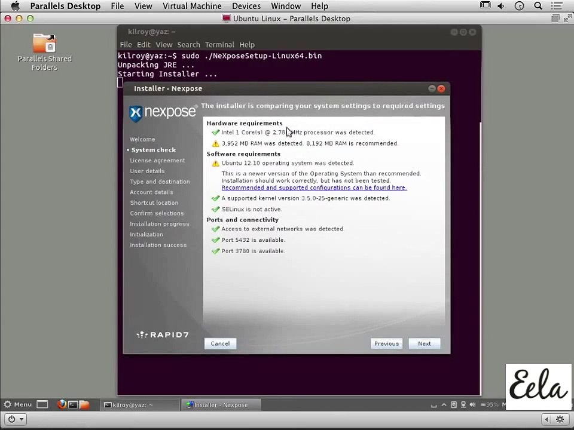
Task: Click the Time Machine clock icon
Action: [519, 6]
